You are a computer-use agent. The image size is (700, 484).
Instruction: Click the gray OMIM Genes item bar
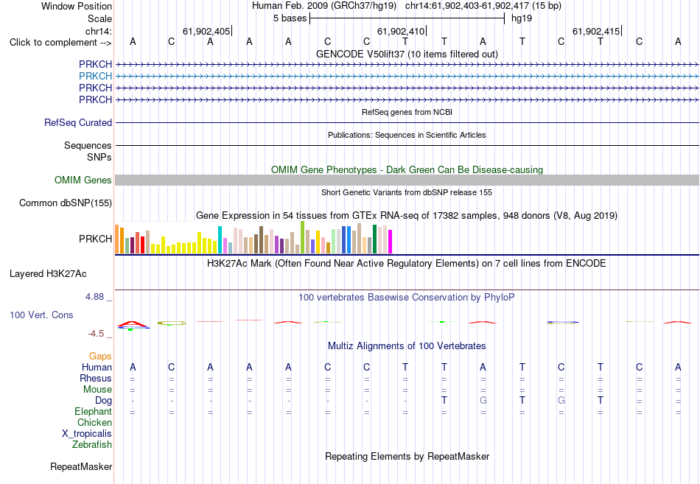click(407, 180)
